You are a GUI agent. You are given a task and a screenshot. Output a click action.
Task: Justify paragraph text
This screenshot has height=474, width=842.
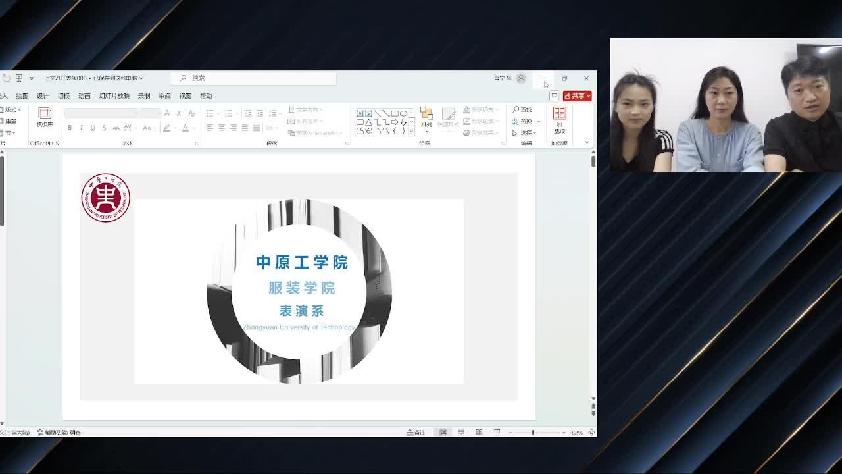pos(245,128)
